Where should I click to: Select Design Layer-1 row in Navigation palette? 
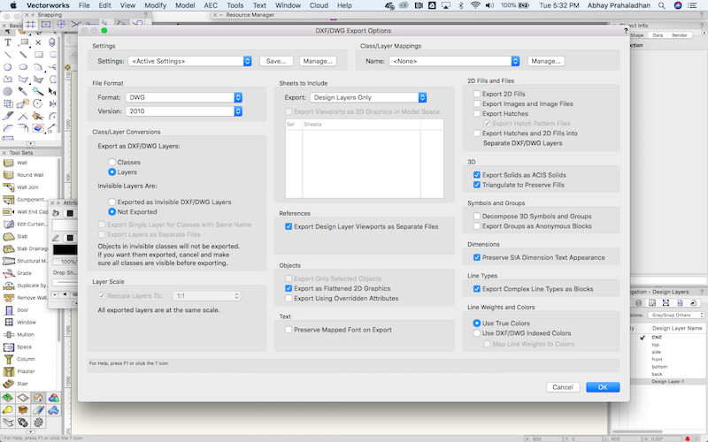[667, 382]
